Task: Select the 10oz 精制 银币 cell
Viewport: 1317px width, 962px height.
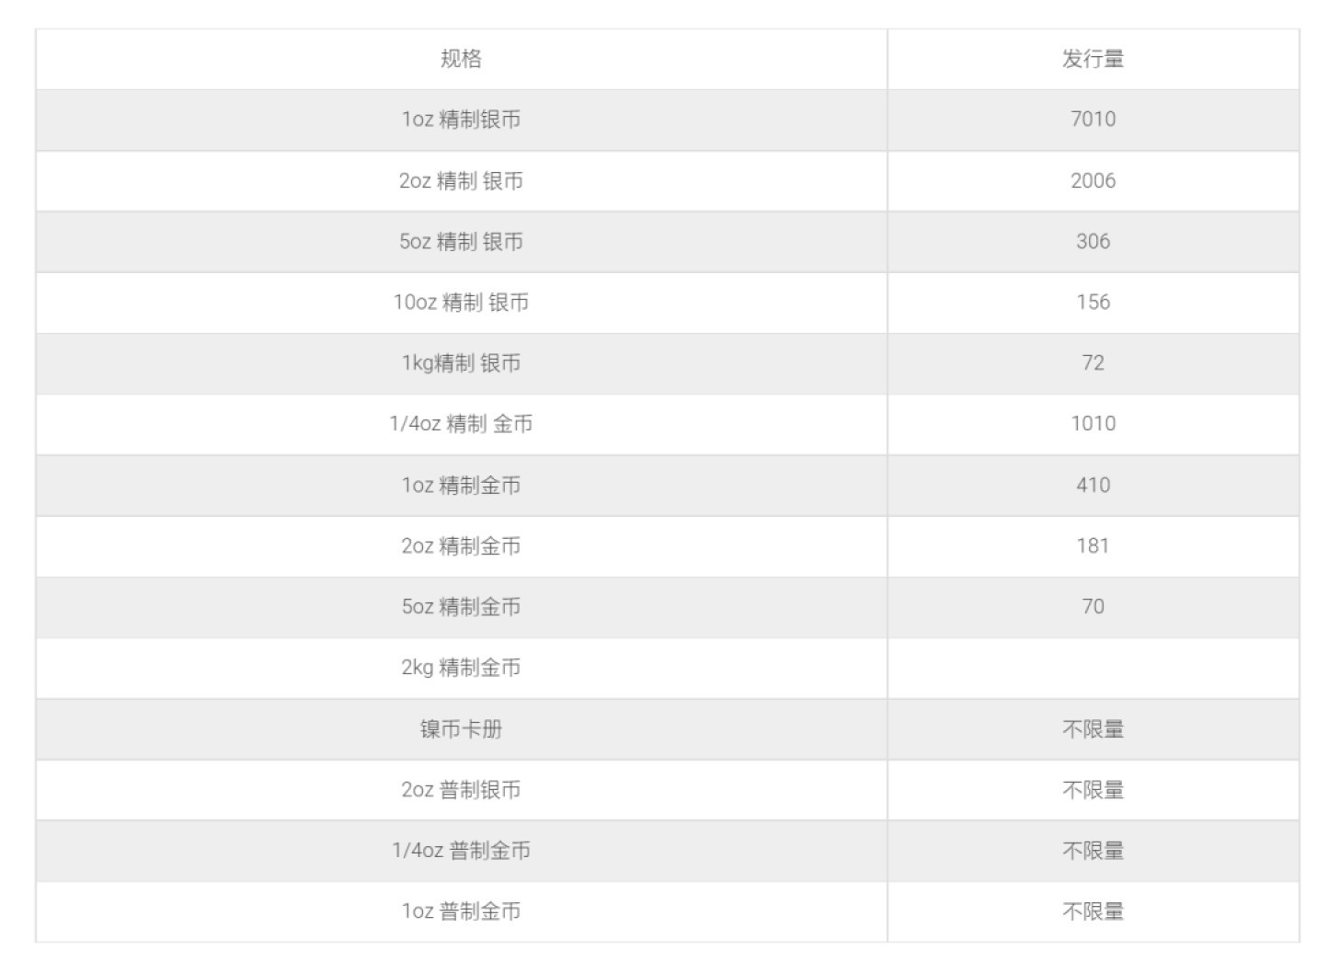Action: click(x=461, y=302)
